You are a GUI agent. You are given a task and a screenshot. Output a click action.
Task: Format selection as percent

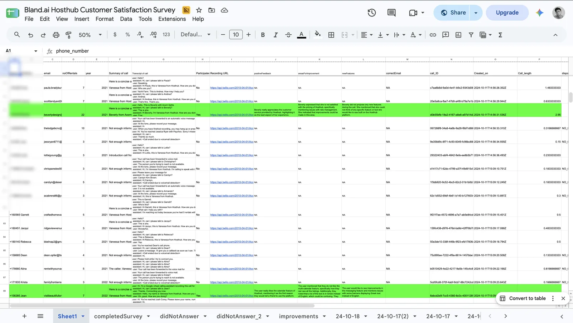[127, 35]
